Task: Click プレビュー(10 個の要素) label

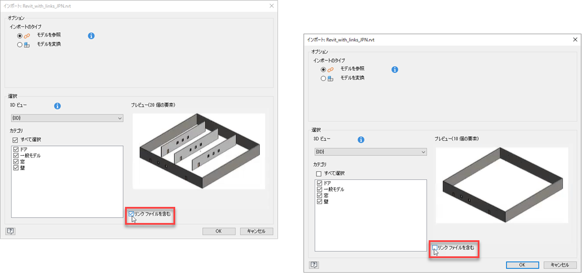Action: point(456,139)
